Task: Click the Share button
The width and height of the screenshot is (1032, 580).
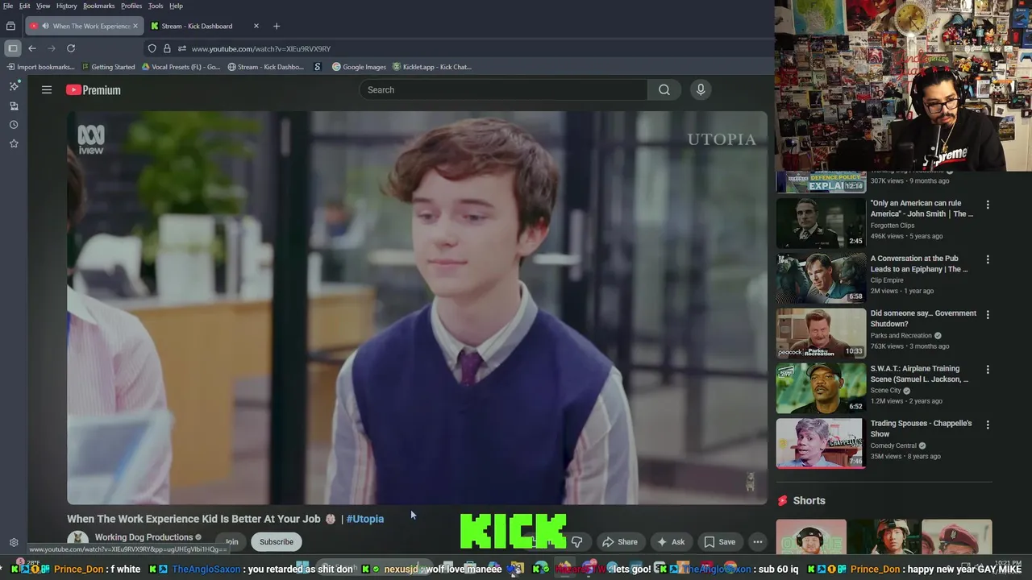Action: tap(620, 542)
